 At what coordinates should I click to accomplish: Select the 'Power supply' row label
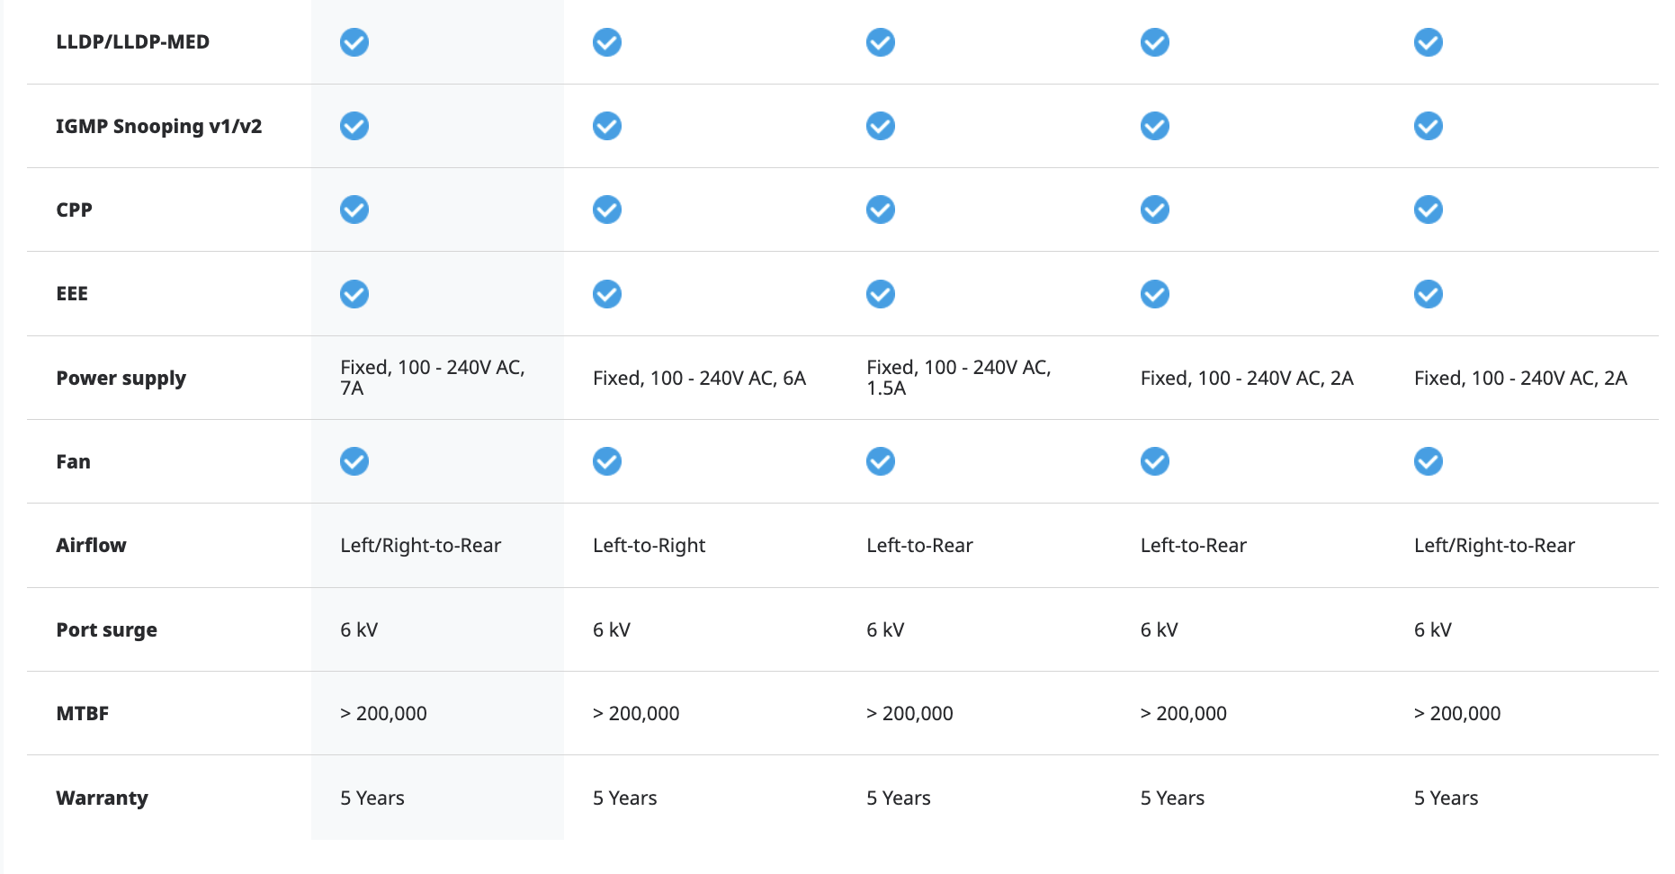[x=121, y=378]
